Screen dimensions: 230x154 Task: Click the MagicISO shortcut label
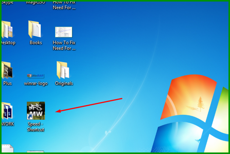tap(36, 3)
